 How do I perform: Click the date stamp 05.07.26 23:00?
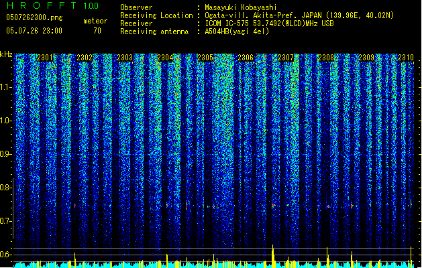pos(34,31)
